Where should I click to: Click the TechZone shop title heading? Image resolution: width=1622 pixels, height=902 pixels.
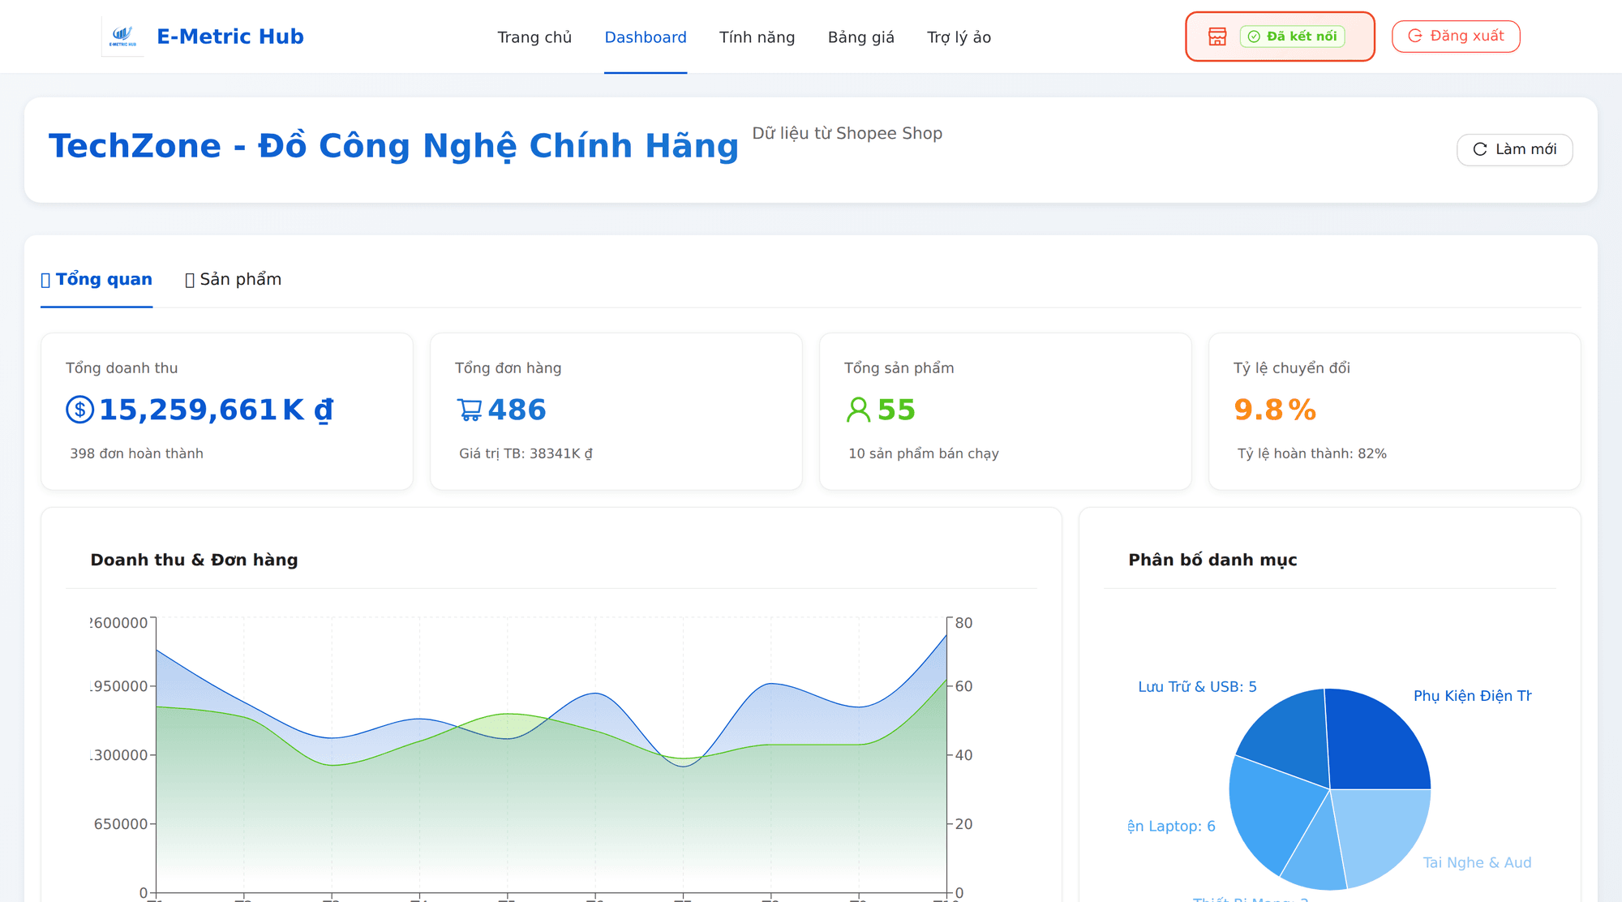click(394, 146)
